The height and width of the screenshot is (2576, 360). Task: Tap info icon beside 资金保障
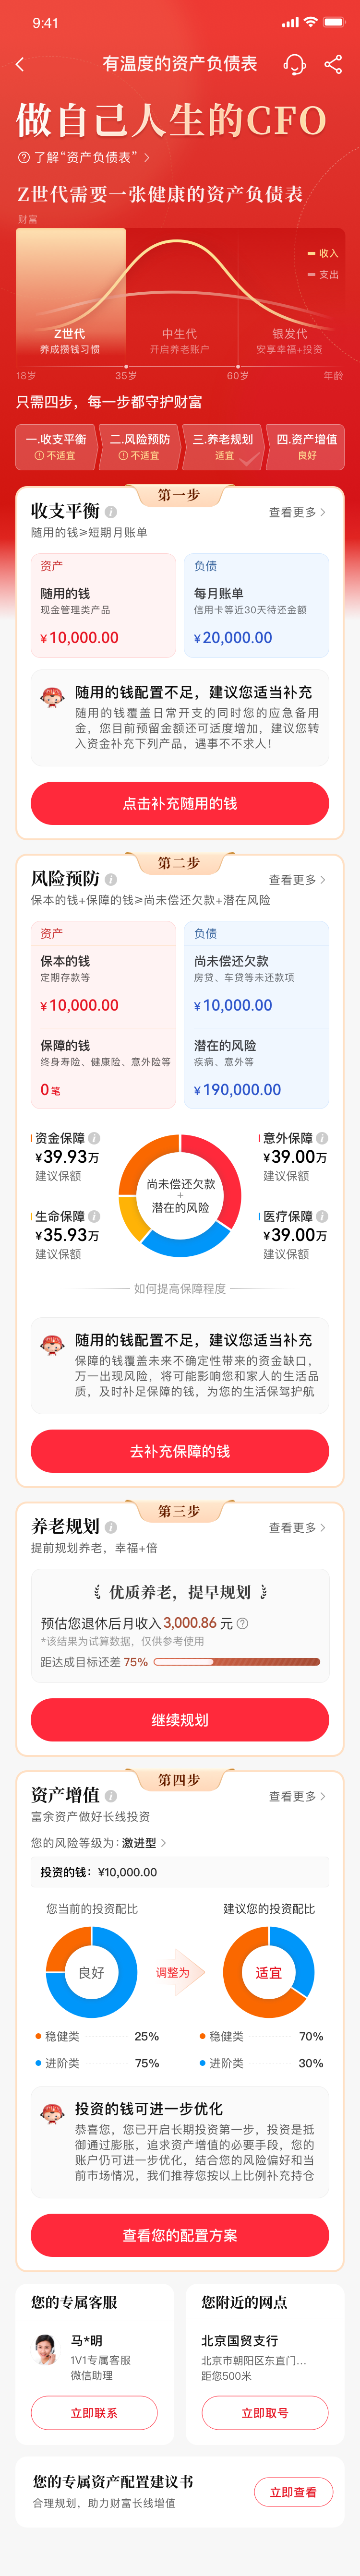coord(94,1138)
